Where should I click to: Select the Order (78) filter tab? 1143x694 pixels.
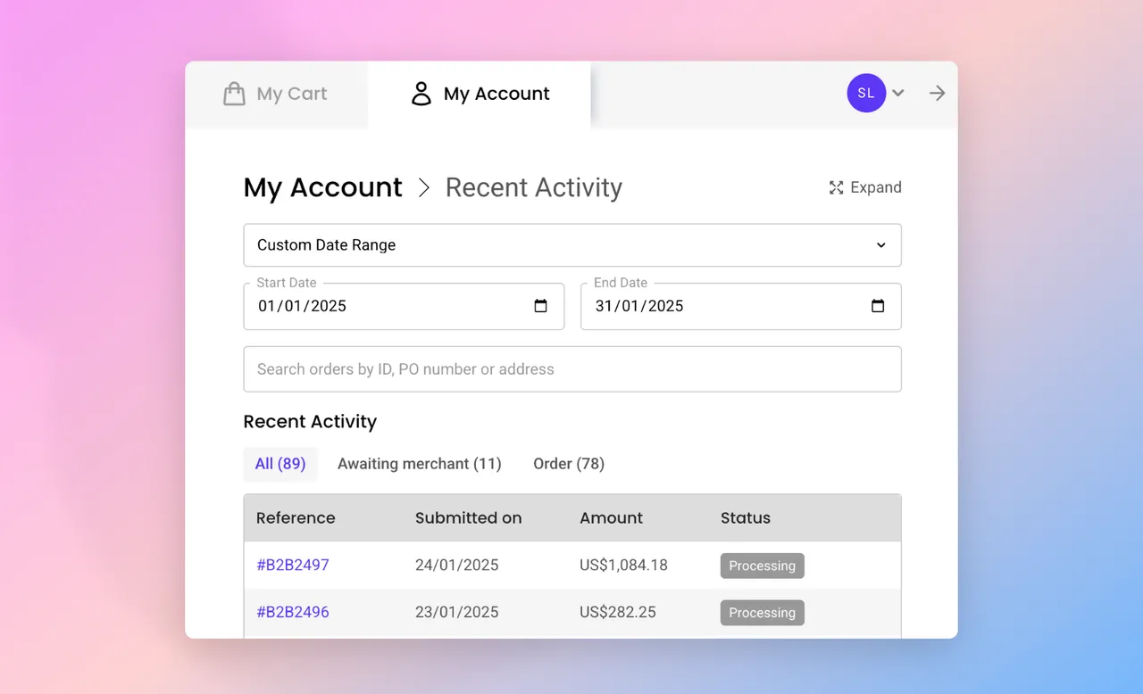569,464
